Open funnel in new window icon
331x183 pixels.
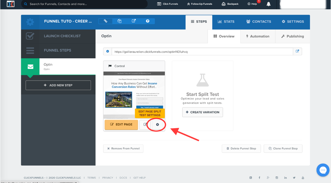coord(134,21)
